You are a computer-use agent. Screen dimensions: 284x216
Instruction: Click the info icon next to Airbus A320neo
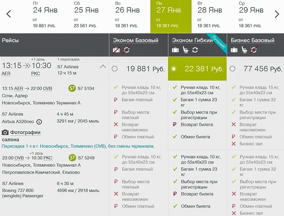[x=39, y=121]
